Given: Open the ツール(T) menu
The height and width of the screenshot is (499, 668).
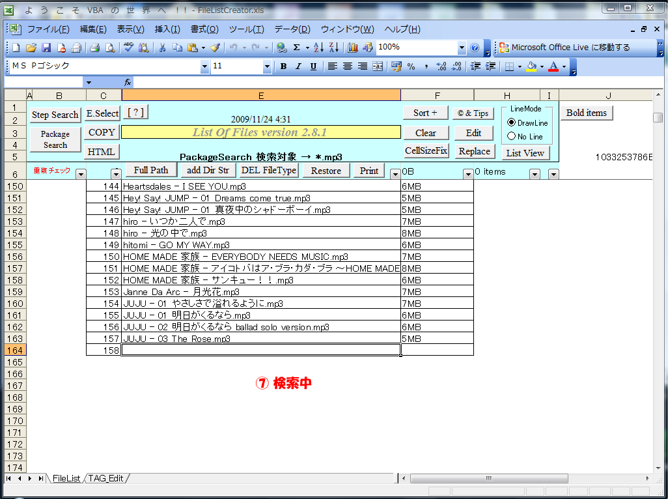Looking at the screenshot, I should tap(246, 29).
